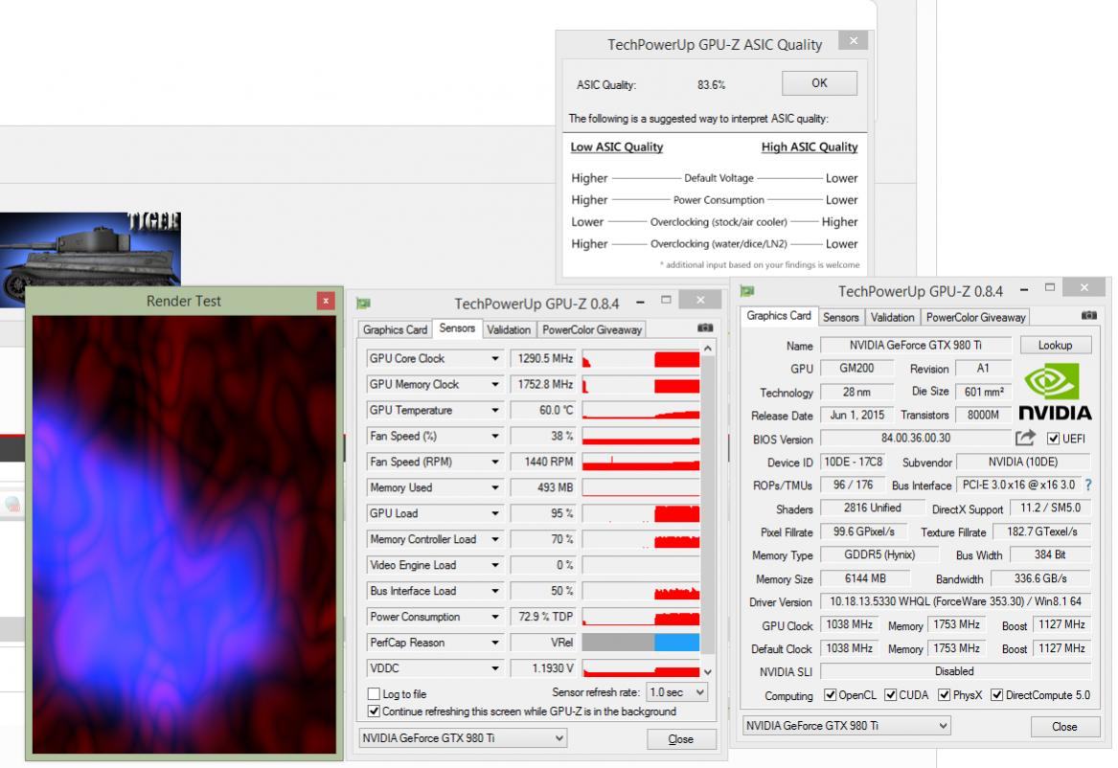This screenshot has height=768, width=1118.
Task: Minimize the GPU-Z Sensors window
Action: pyautogui.click(x=640, y=302)
